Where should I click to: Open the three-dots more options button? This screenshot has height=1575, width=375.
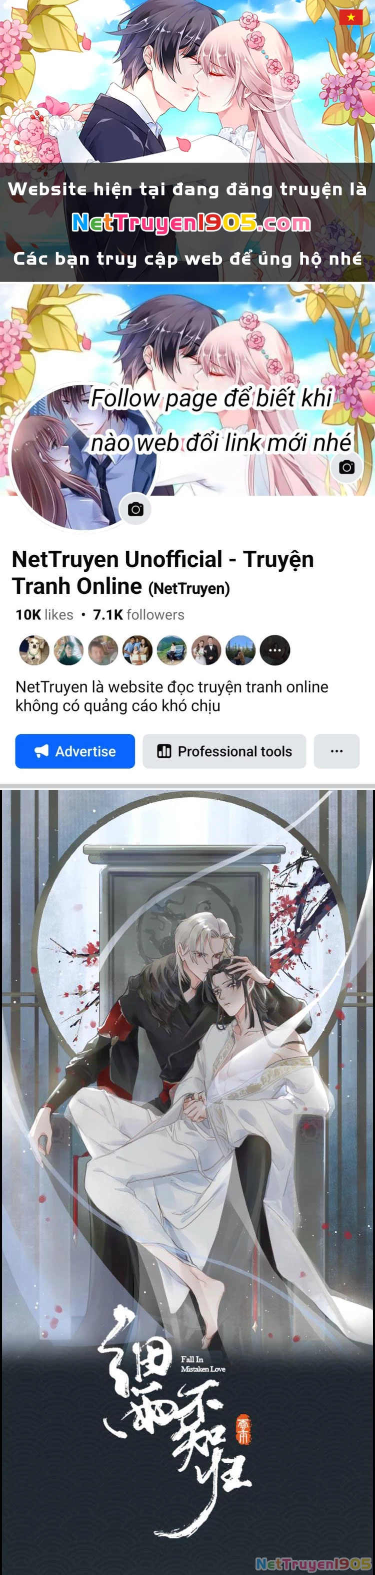[x=336, y=751]
